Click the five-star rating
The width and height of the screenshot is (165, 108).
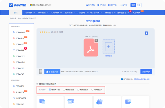coord(44,32)
